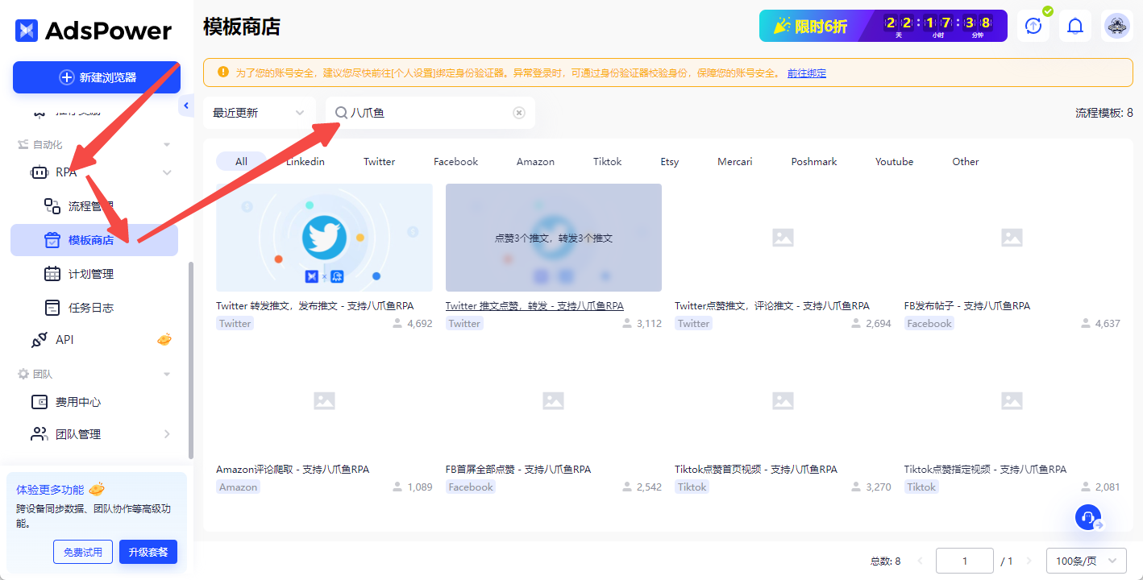The image size is (1143, 580).
Task: Go to previous page arrow
Action: pos(920,561)
